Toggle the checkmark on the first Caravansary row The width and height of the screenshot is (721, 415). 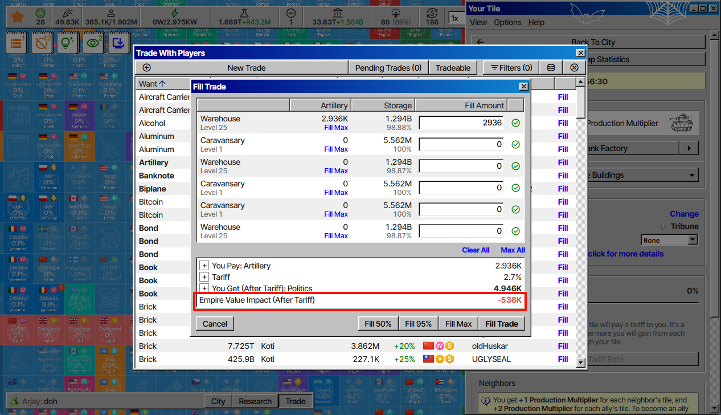tap(515, 145)
